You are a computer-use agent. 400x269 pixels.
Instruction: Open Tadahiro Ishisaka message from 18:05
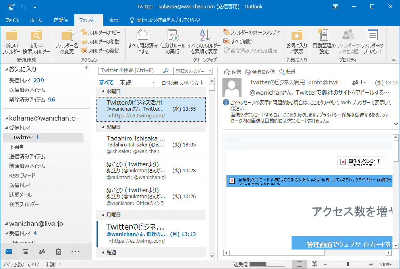(151, 145)
